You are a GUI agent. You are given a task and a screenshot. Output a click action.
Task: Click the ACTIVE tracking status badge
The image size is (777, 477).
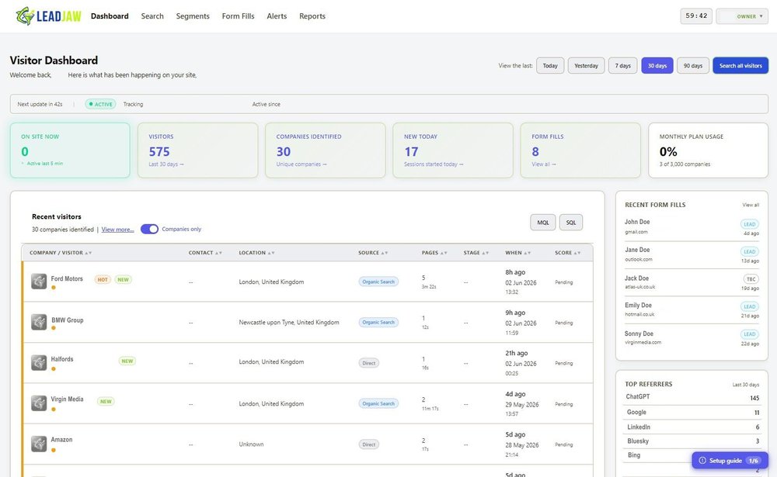point(100,105)
